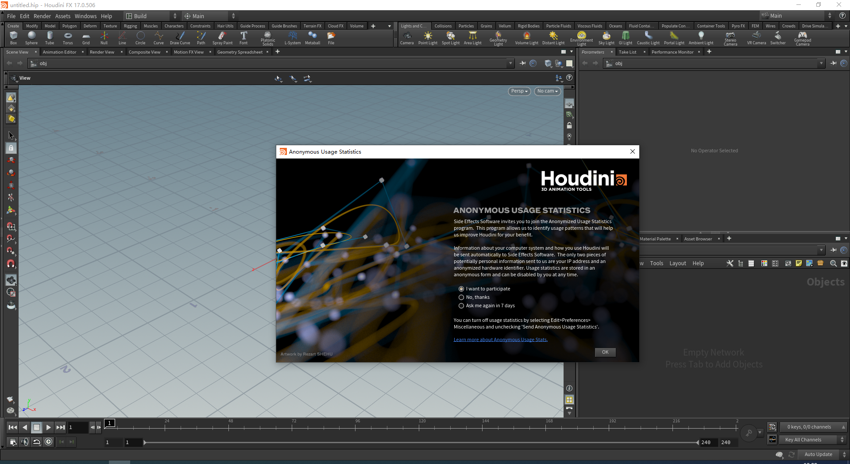
Task: Click the Metaball tool
Action: tap(313, 38)
